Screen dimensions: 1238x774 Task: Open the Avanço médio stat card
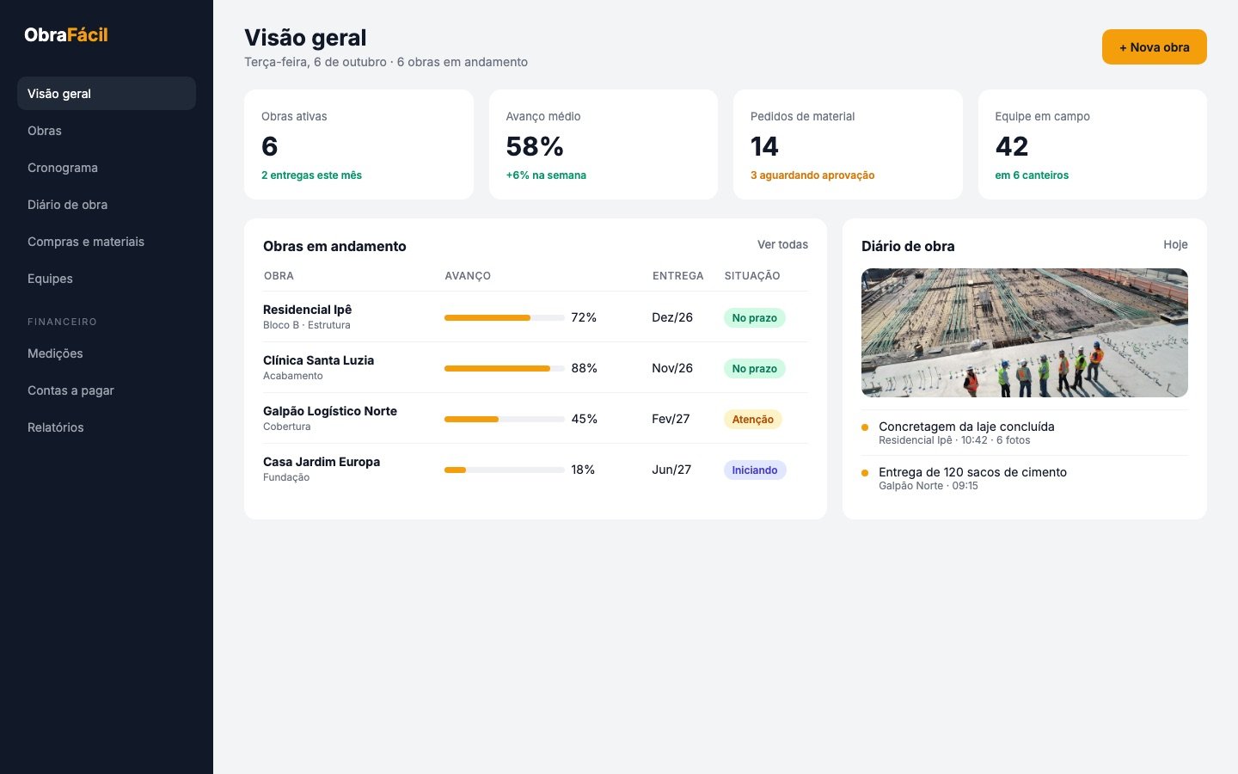[x=604, y=144]
